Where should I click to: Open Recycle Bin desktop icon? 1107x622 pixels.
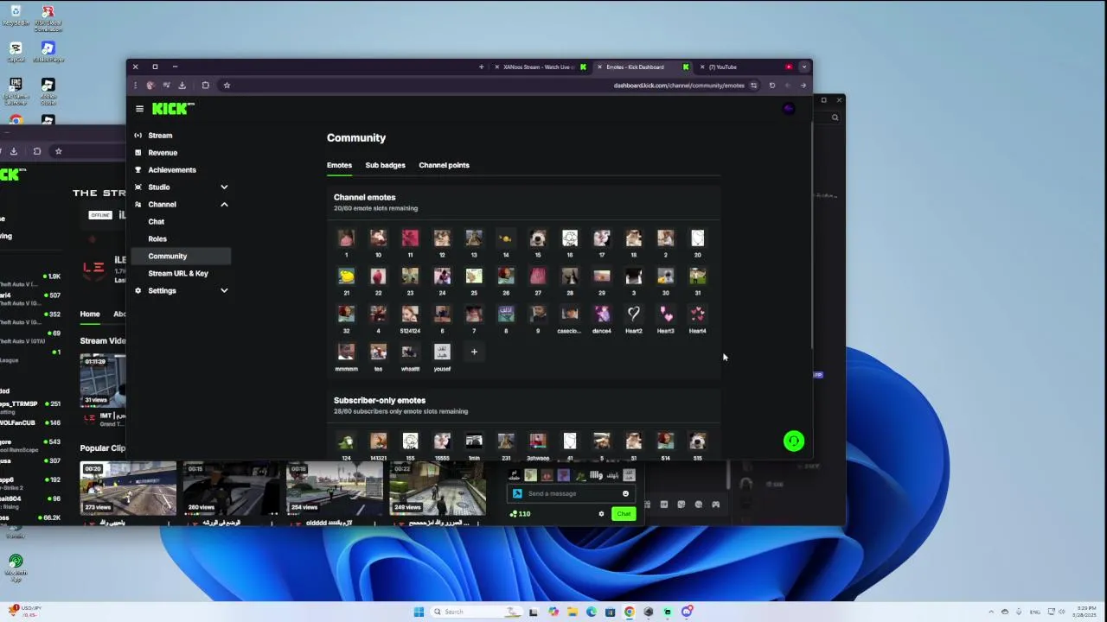pyautogui.click(x=16, y=16)
